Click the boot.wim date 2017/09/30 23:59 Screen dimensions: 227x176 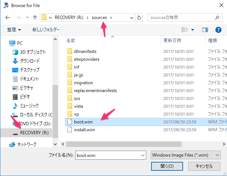coord(180,122)
